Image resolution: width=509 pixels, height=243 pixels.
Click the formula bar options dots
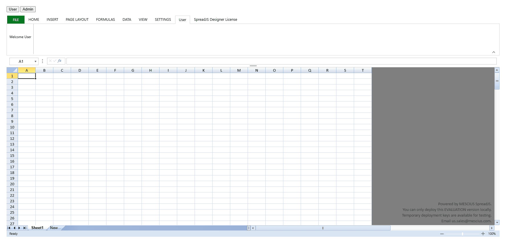pos(42,61)
